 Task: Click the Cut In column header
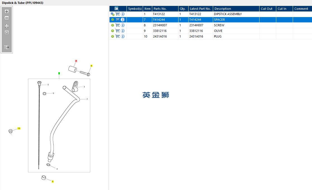point(284,9)
